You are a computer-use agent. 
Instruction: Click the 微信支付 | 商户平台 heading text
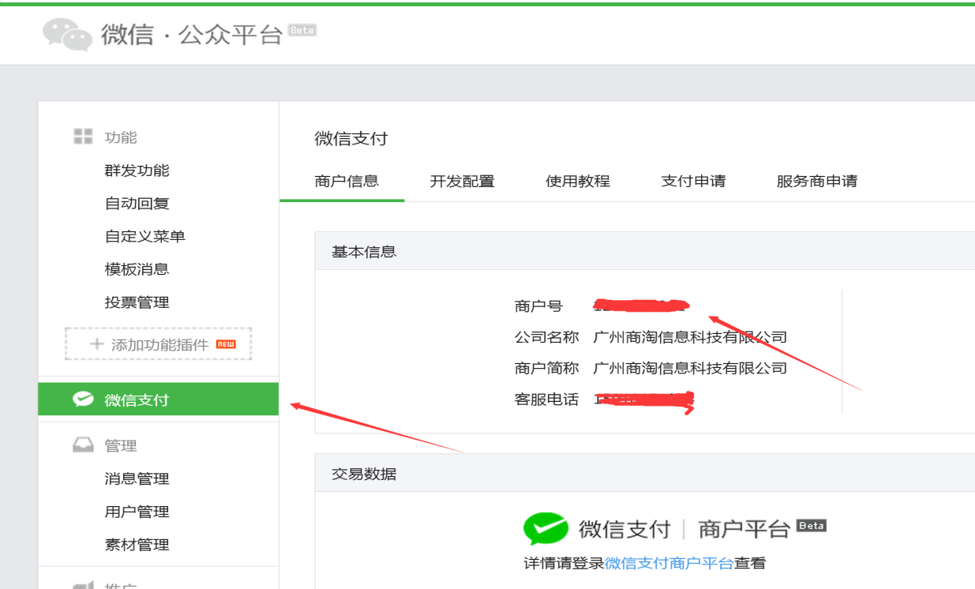(x=684, y=528)
